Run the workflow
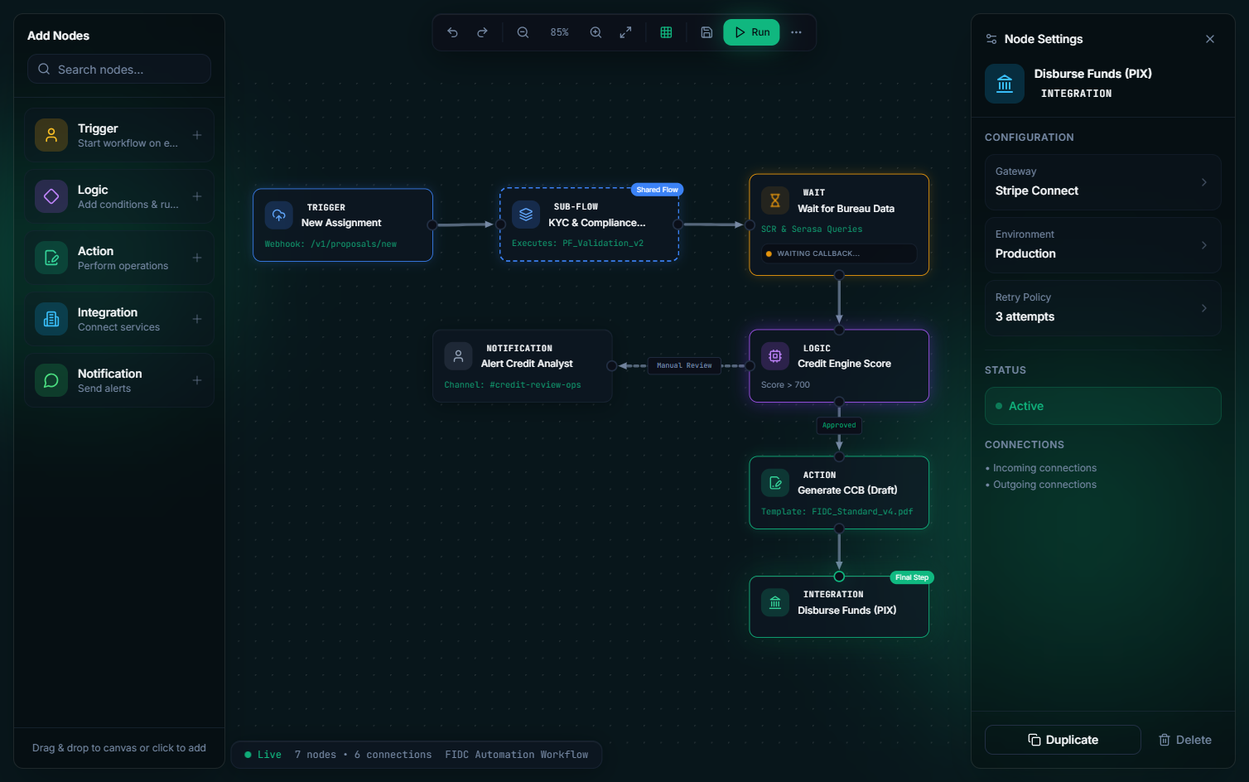 pyautogui.click(x=751, y=32)
